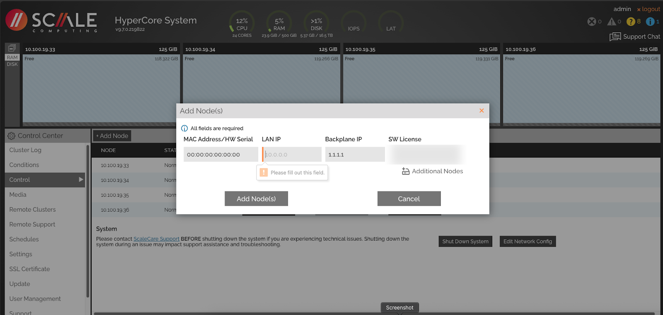This screenshot has height=315, width=663.
Task: Submit with Add Node(s) button
Action: (x=256, y=198)
